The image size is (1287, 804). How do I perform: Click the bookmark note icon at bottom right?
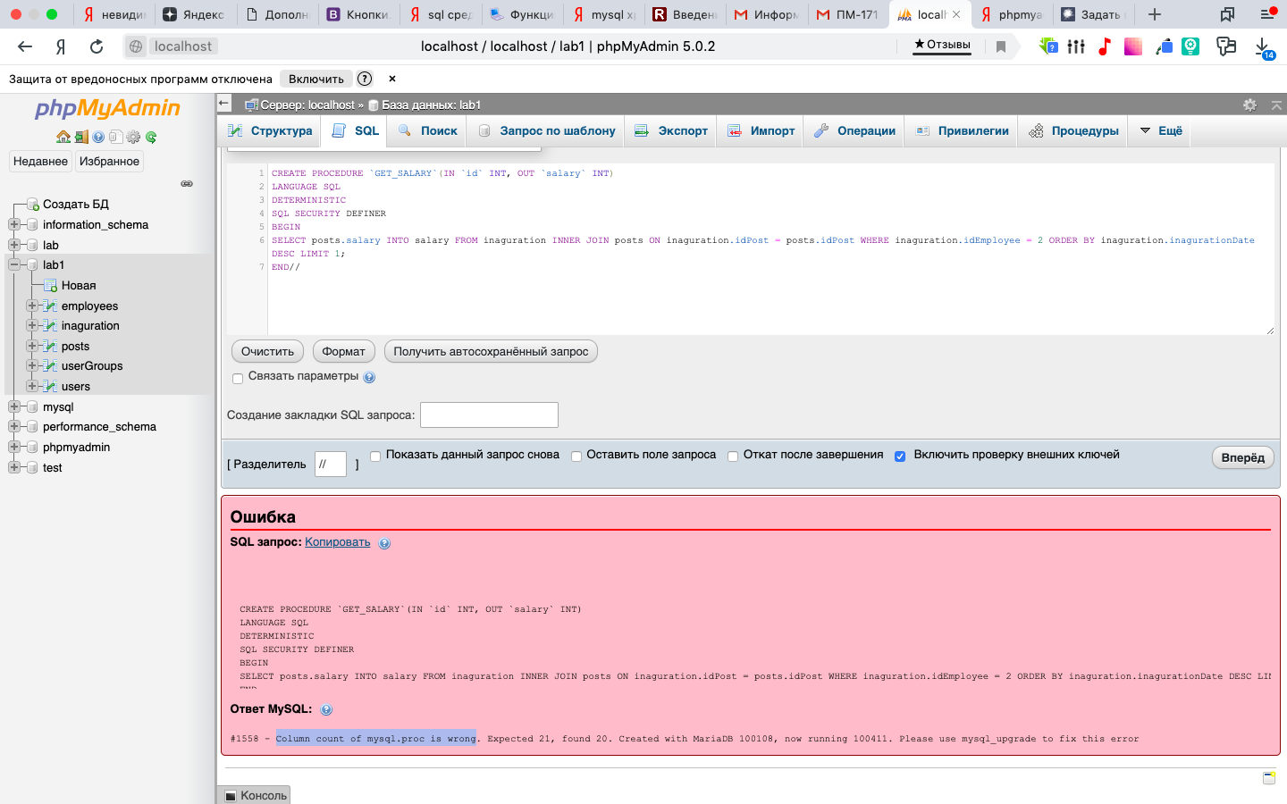(1269, 778)
